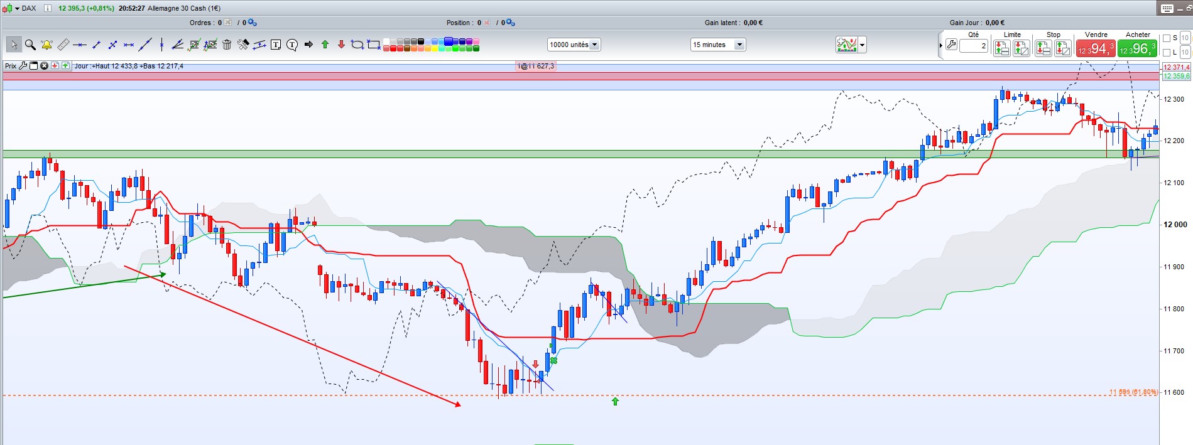The image size is (1193, 445).
Task: Click the 12 395,3 (+0,81%) quote text
Action: pyautogui.click(x=86, y=8)
